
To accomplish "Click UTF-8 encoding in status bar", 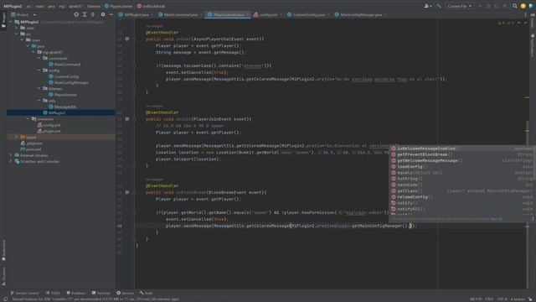I will coord(502,299).
